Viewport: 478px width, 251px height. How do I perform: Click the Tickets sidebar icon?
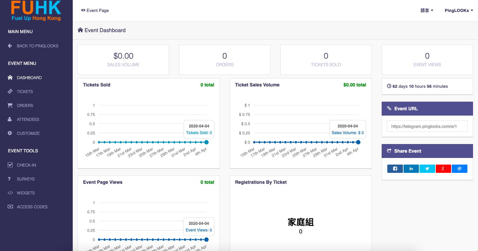pos(10,91)
